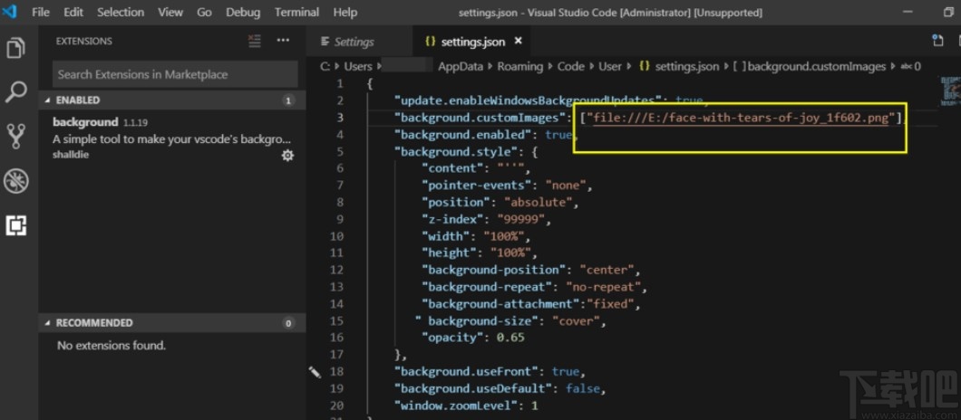Image resolution: width=961 pixels, height=420 pixels.
Task: Collapse the RECOMMENDED extensions section
Action: [x=48, y=322]
